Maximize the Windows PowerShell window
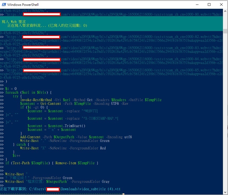 (209, 5)
